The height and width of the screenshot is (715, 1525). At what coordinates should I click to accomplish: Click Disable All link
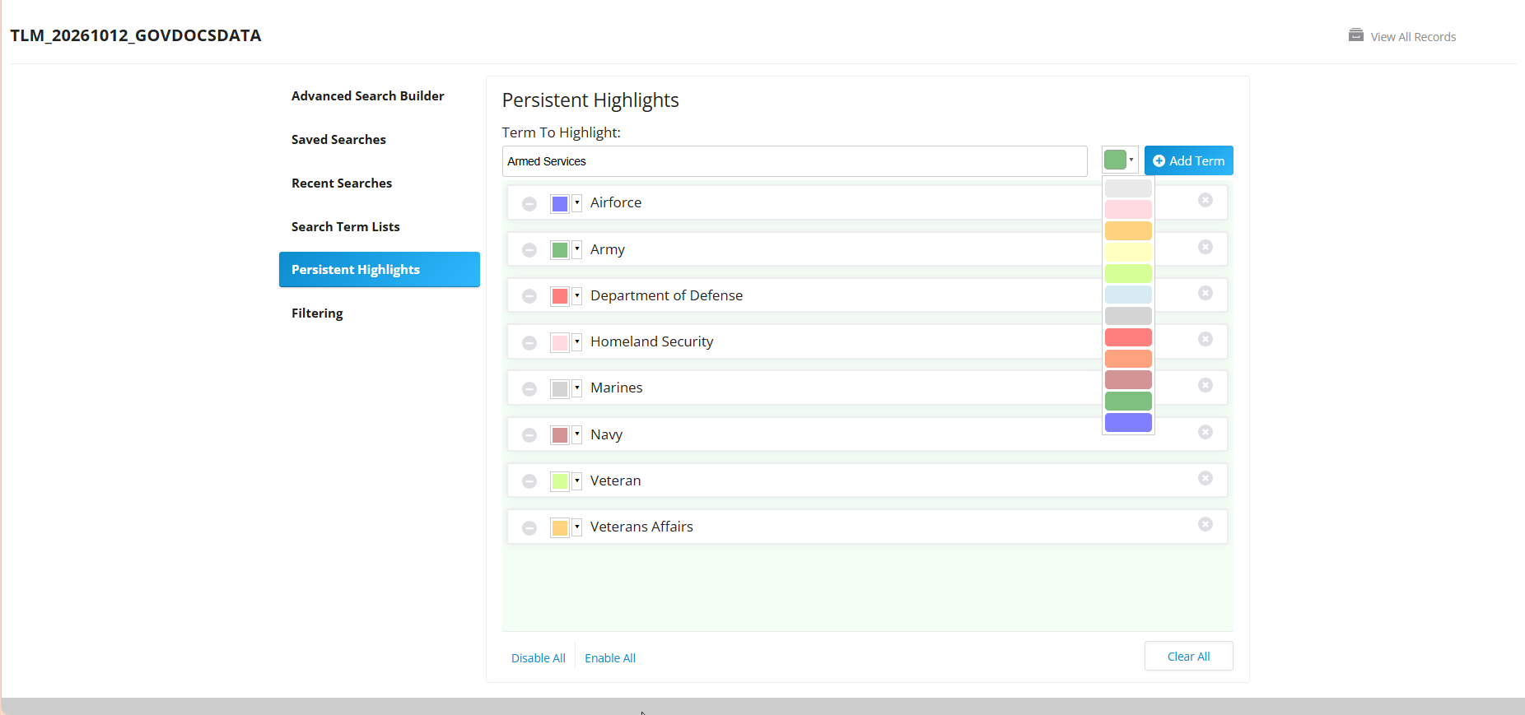(x=539, y=658)
